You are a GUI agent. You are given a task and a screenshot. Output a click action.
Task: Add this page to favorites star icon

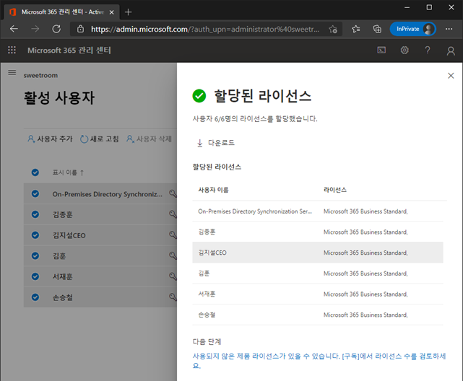click(333, 29)
